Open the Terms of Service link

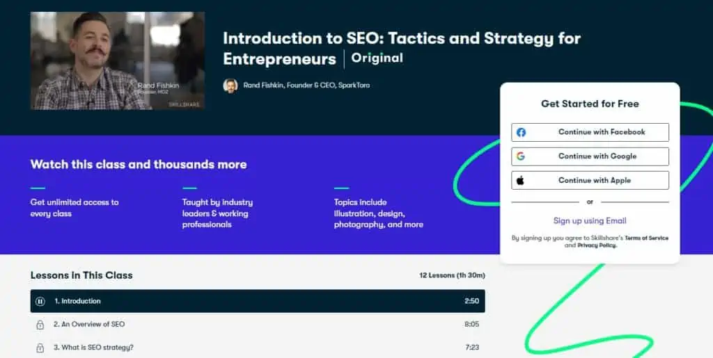pos(646,238)
